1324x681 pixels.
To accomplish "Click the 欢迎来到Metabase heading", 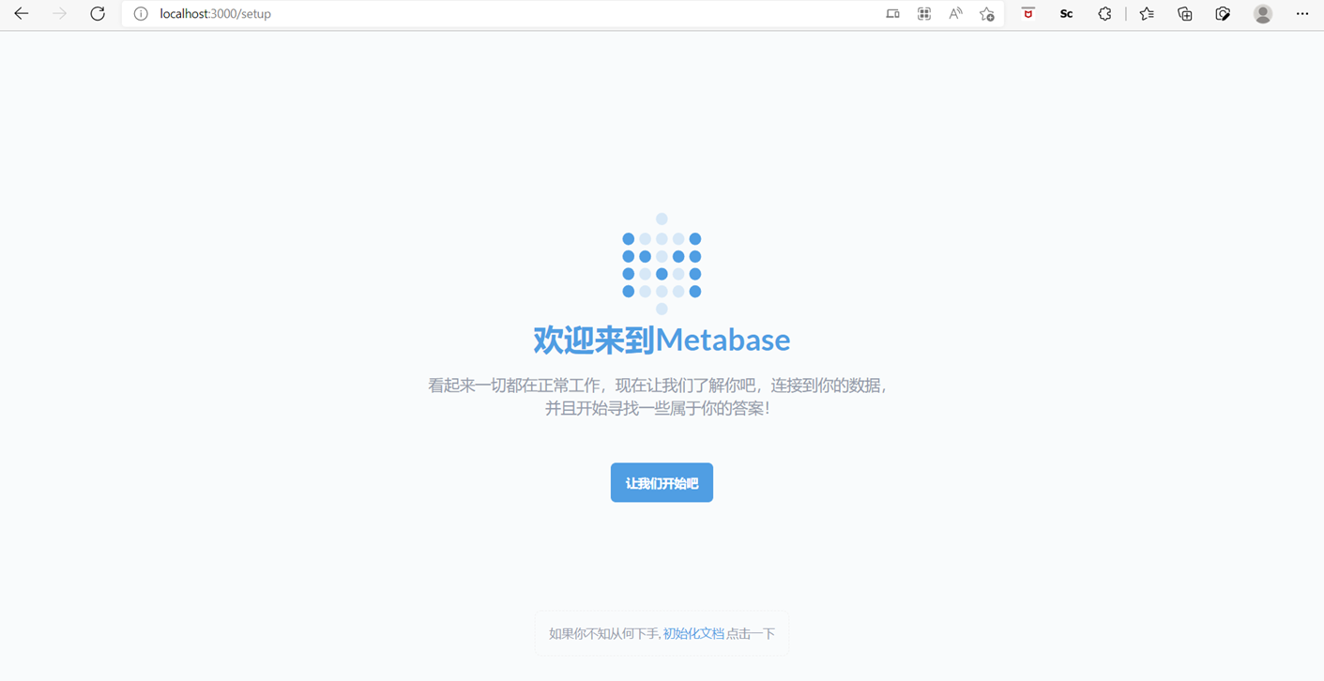I will coord(662,340).
